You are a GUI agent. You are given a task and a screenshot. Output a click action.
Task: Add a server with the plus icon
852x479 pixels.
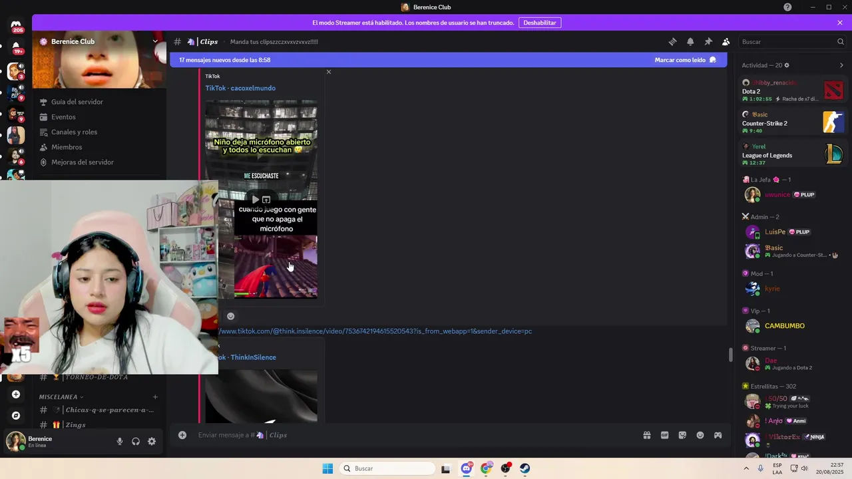coord(16,394)
